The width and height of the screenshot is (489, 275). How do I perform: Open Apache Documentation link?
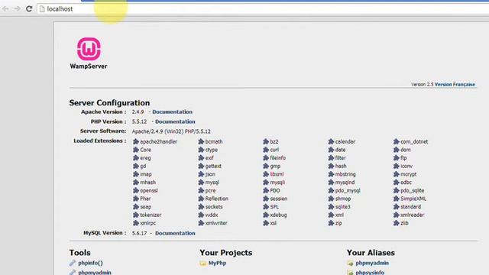172,112
